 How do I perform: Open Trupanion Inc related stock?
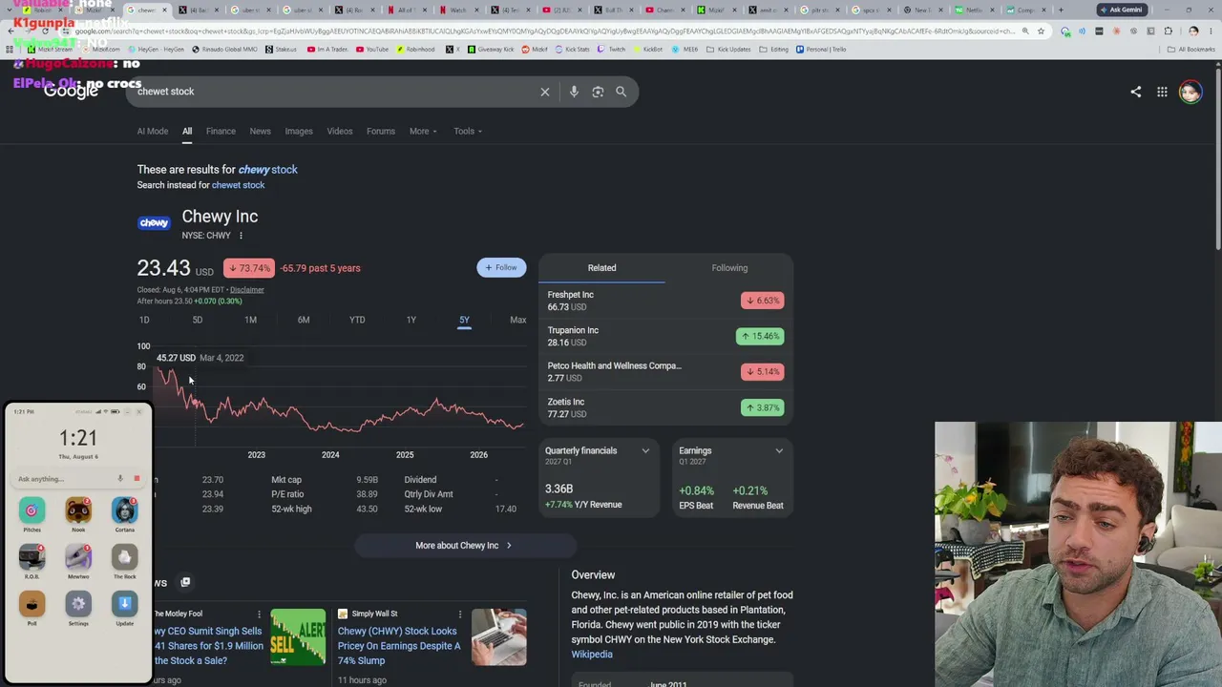[665, 336]
